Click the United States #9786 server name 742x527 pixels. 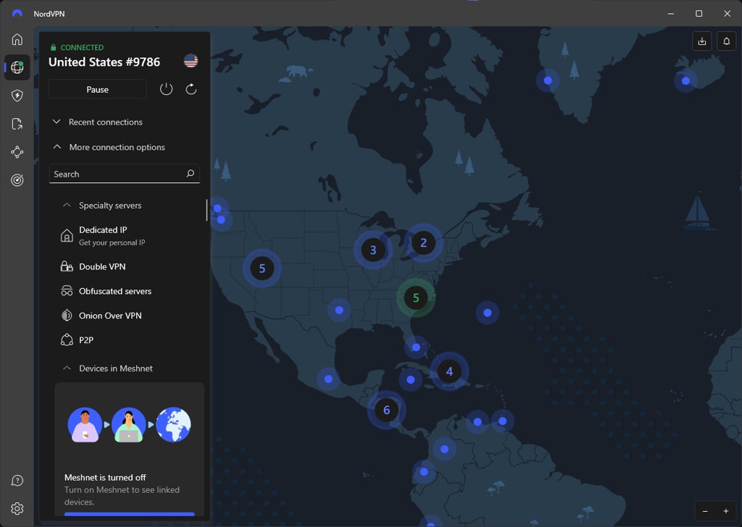pos(104,62)
